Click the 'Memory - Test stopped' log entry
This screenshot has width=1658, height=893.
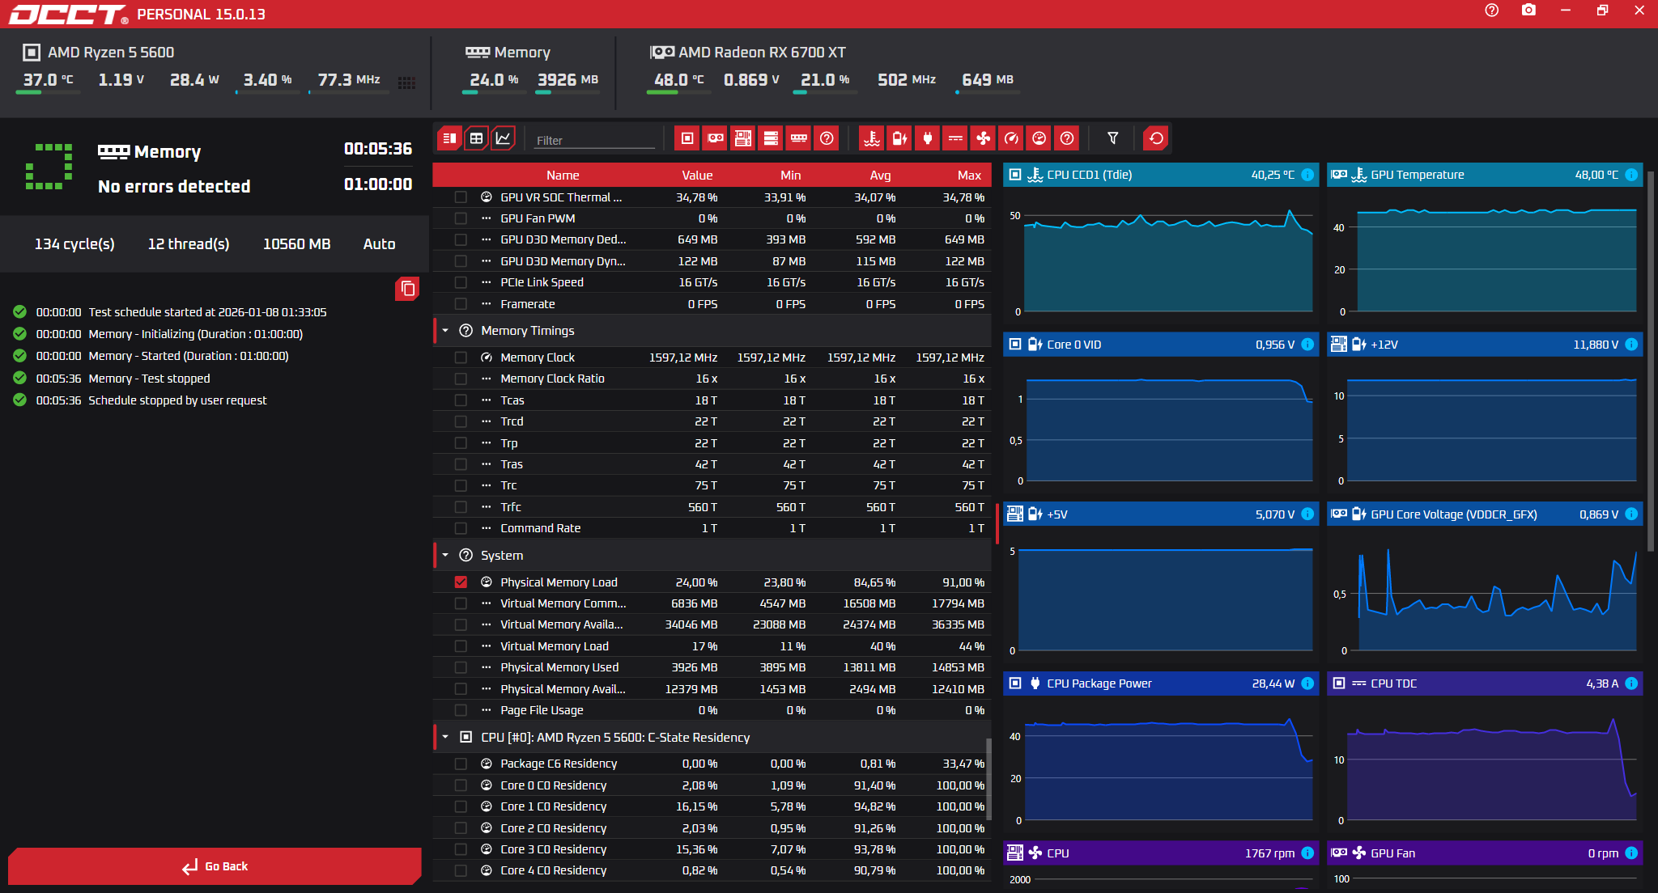(149, 379)
